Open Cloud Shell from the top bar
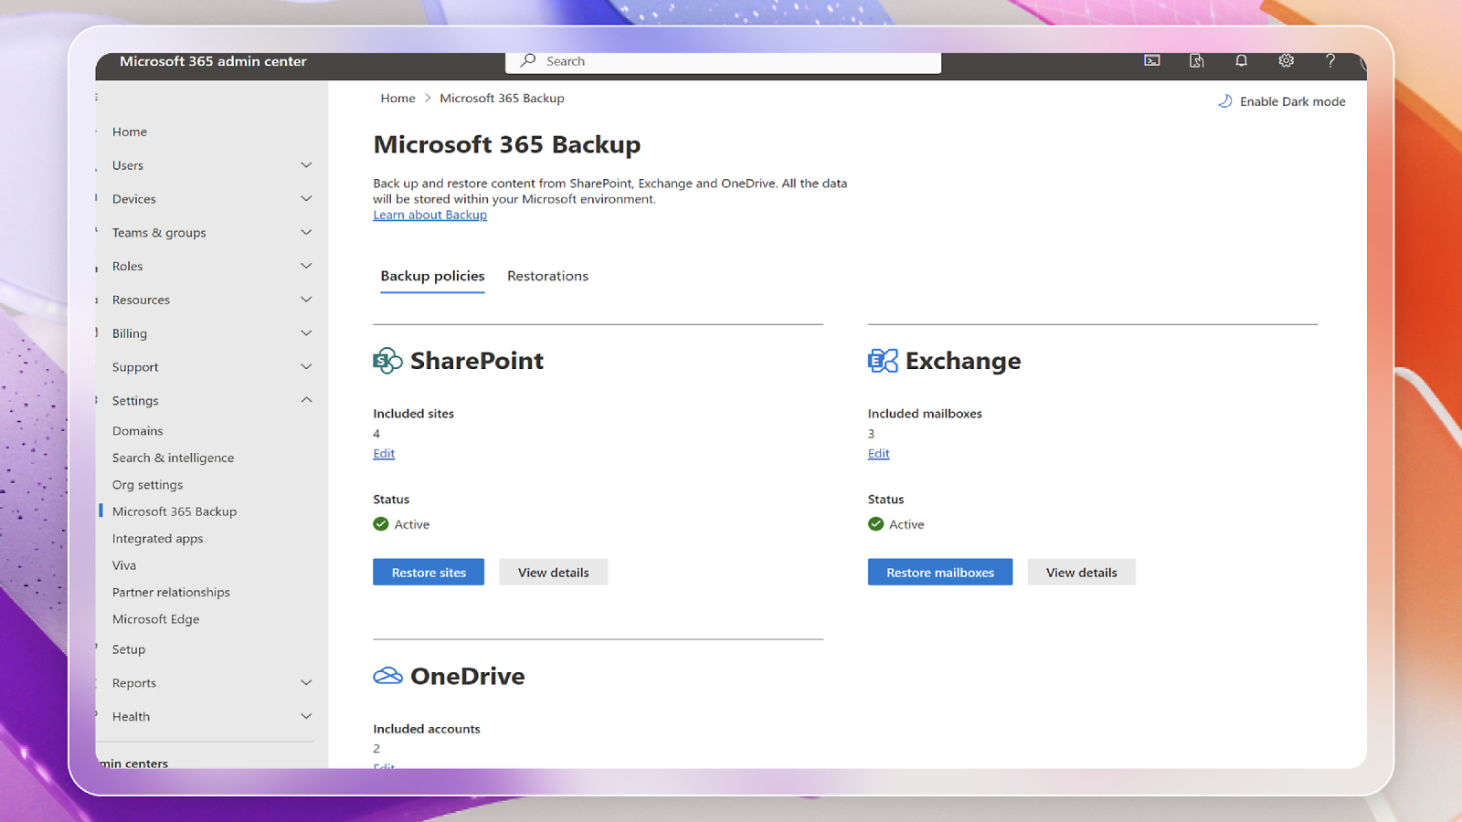1462x822 pixels. tap(1152, 60)
